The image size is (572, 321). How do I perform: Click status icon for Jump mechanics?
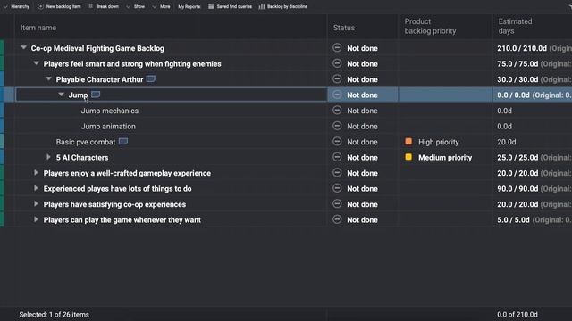[x=337, y=111]
